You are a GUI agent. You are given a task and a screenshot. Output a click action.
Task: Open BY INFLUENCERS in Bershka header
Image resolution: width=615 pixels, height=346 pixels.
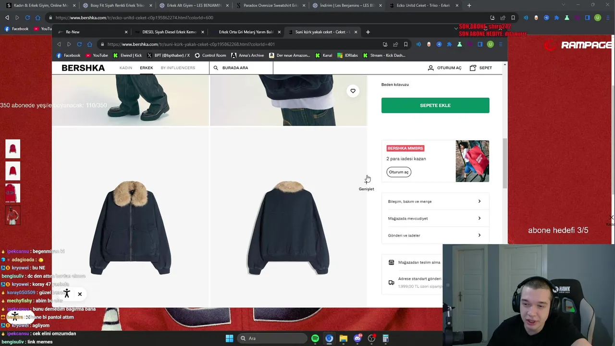click(x=178, y=68)
